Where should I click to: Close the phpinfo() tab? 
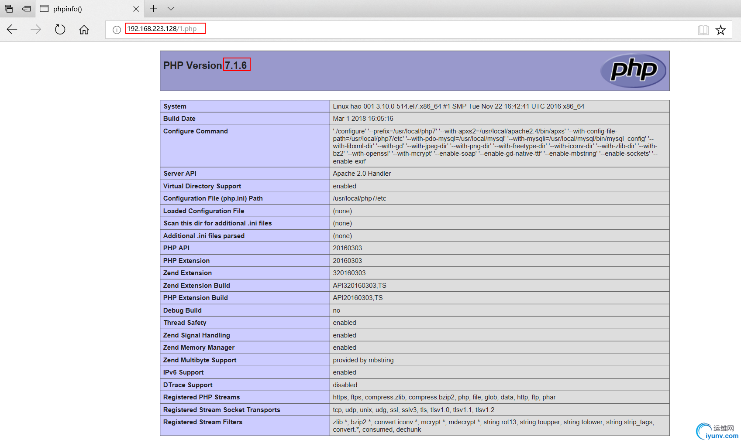pyautogui.click(x=136, y=9)
